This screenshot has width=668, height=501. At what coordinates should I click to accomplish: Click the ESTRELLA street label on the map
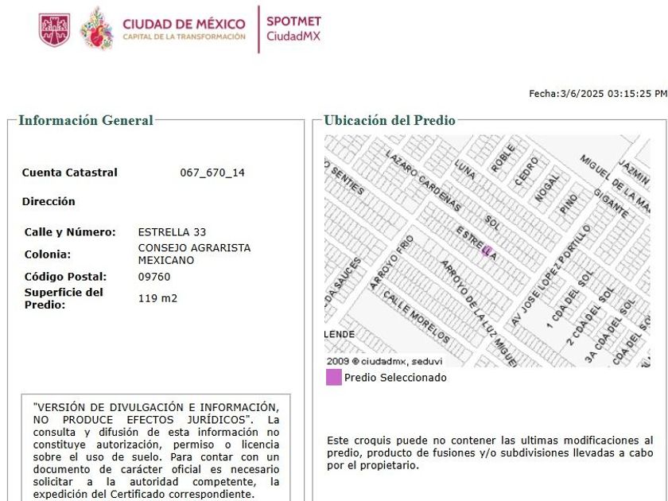tap(476, 243)
